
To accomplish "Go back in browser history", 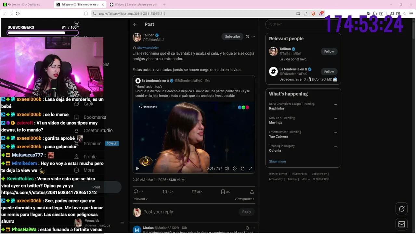I will point(5,14).
